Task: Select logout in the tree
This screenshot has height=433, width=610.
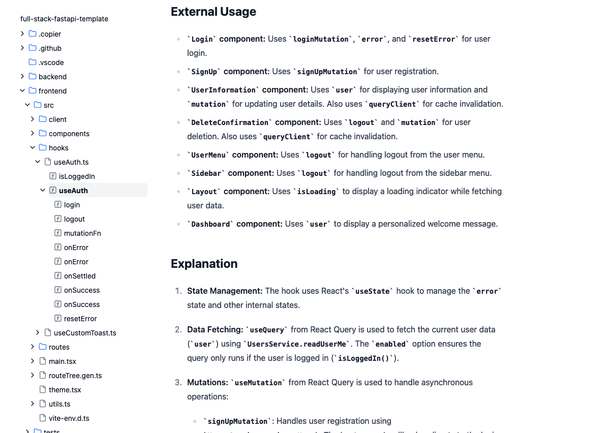Action: pyautogui.click(x=74, y=219)
